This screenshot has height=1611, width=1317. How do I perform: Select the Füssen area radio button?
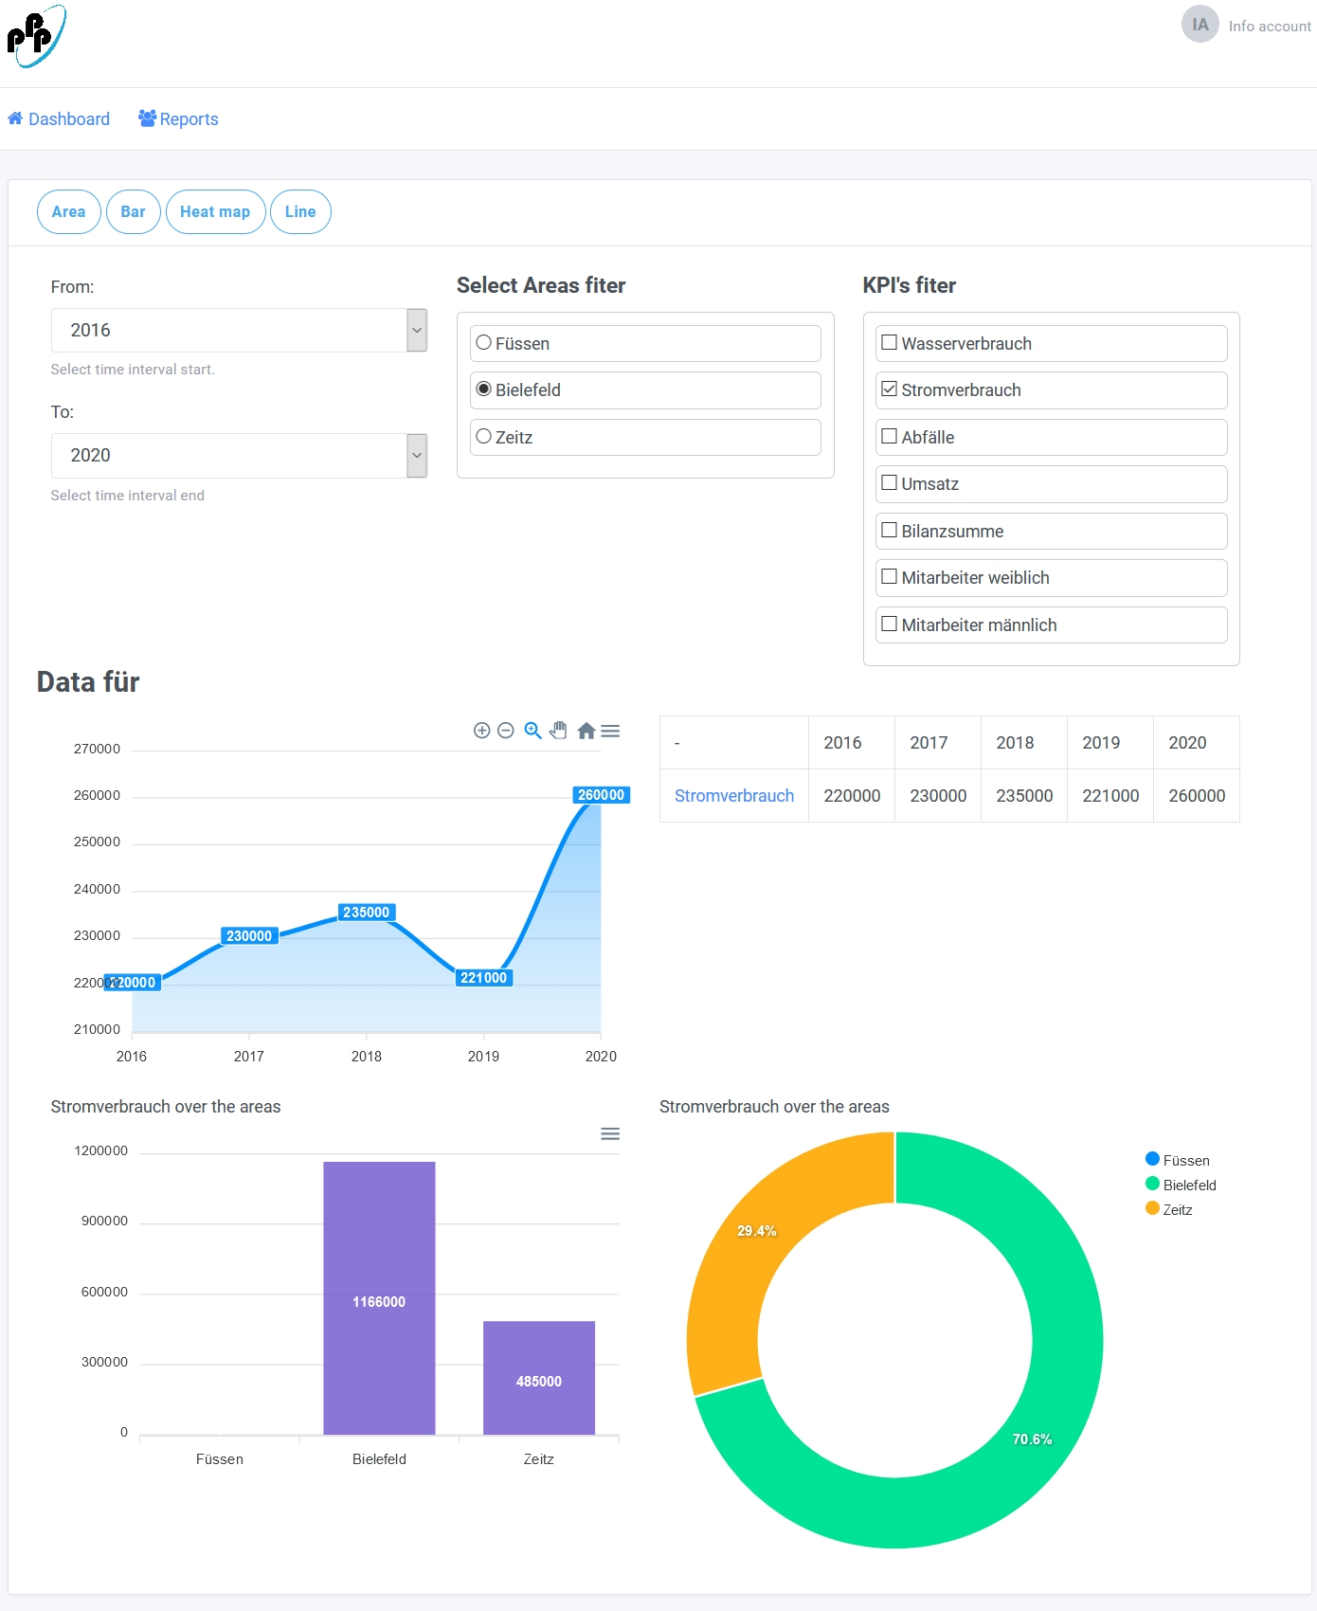click(x=484, y=343)
